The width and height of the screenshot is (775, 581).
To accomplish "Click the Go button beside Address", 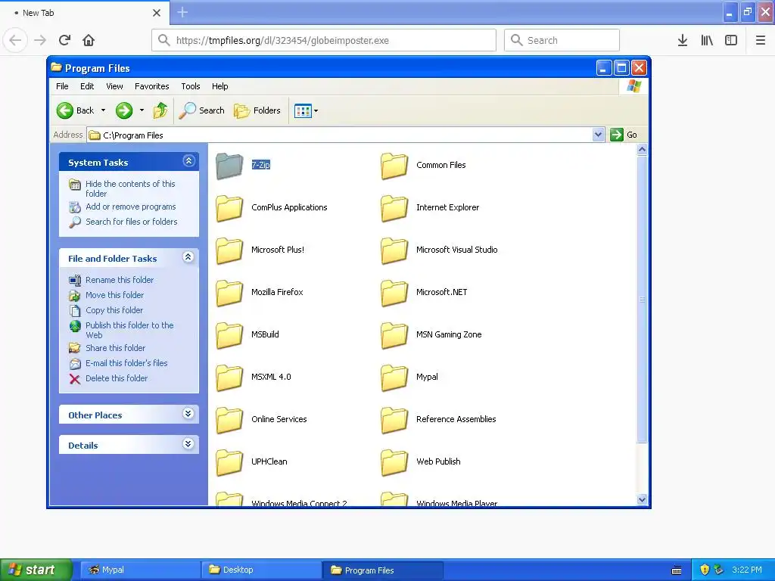I will (x=624, y=135).
